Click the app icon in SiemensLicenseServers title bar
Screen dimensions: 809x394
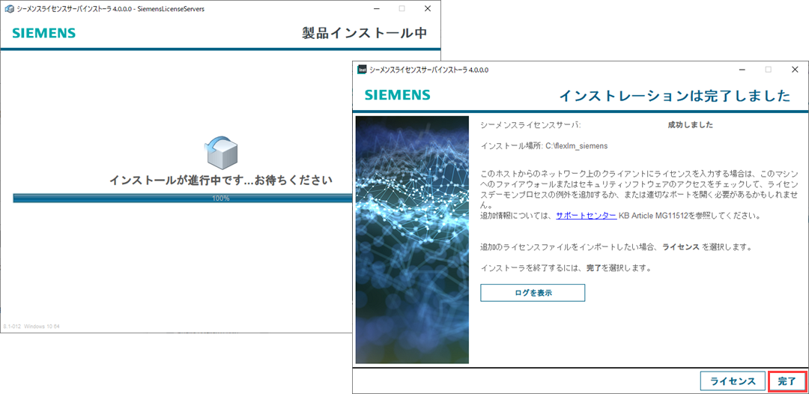coord(9,9)
